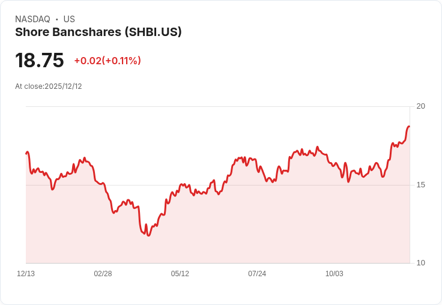442x305 pixels.
Task: Click the rightmost end of the price line
Action: pos(409,127)
